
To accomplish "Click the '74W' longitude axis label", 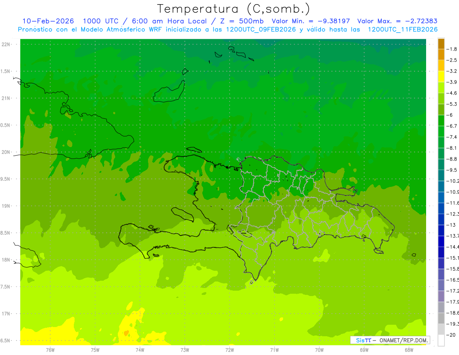I will [x=140, y=350].
